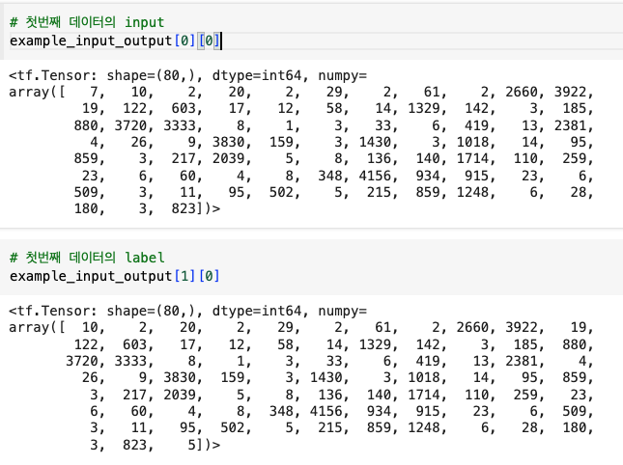Click value 823 ending the first array

point(184,208)
